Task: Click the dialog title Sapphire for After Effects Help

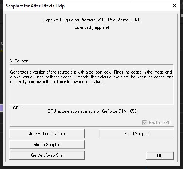Action: click(35, 6)
